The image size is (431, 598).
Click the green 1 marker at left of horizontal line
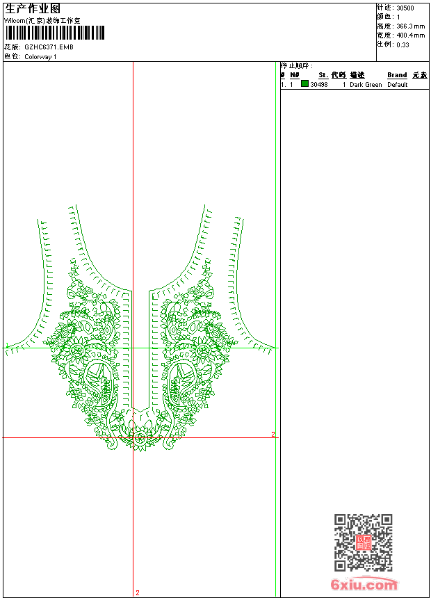pyautogui.click(x=7, y=345)
